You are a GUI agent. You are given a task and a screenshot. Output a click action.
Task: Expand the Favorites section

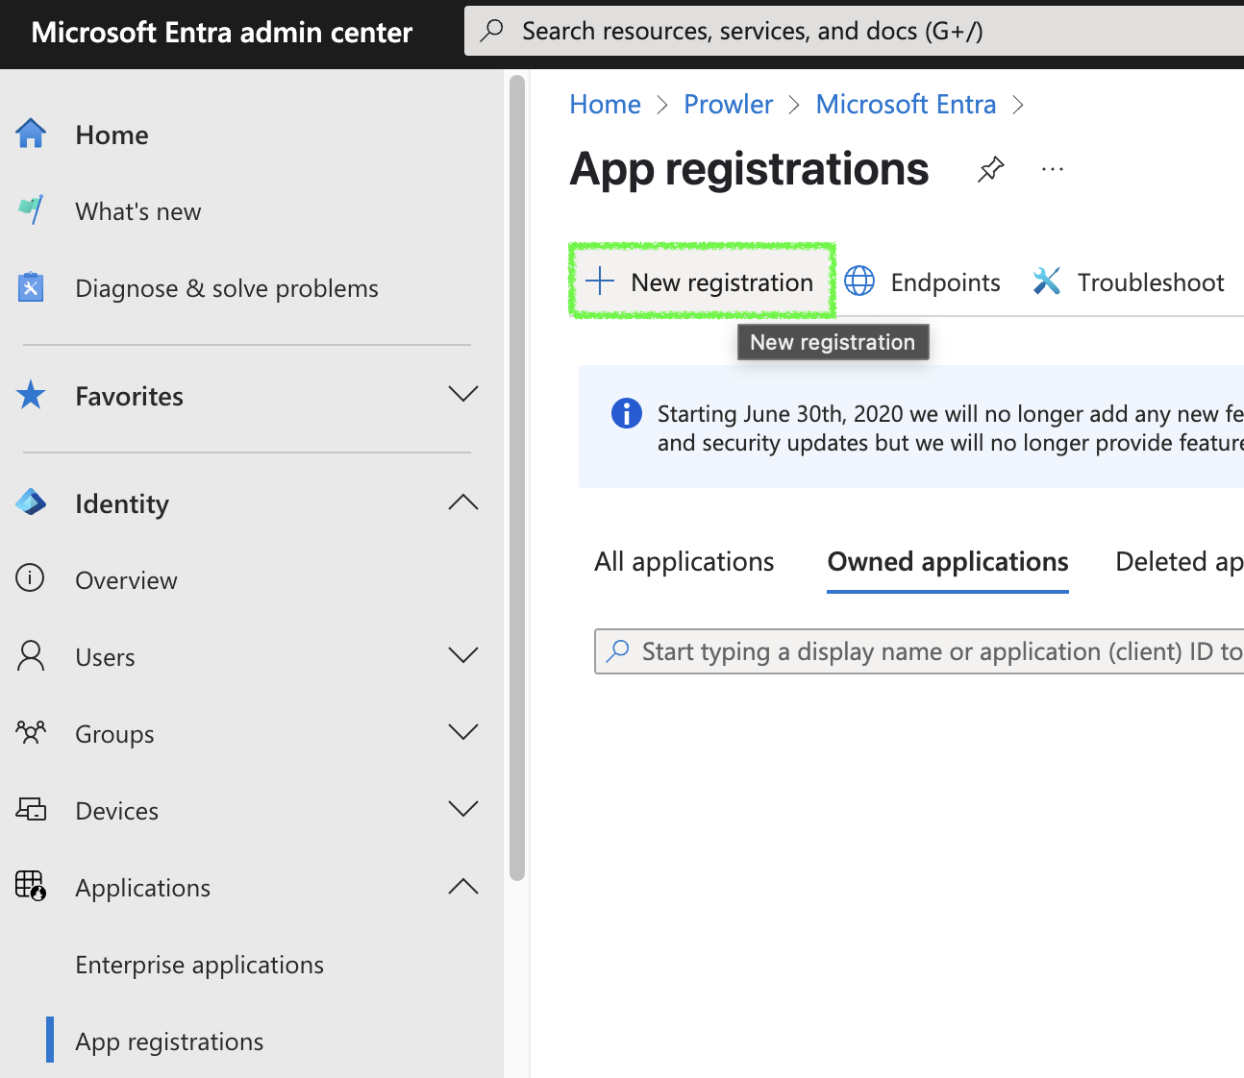[463, 394]
